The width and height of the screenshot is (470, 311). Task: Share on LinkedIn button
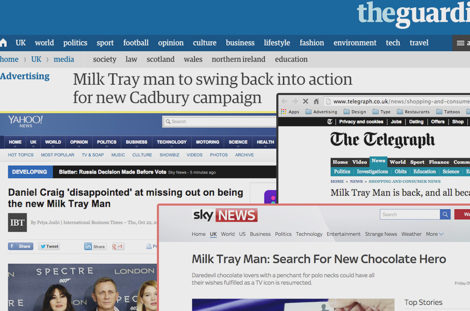(95, 247)
